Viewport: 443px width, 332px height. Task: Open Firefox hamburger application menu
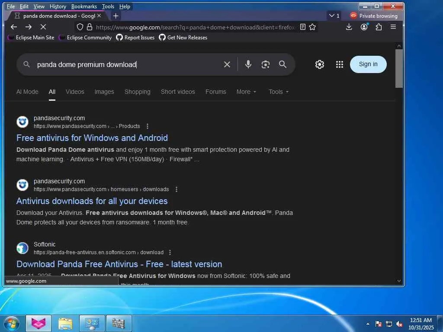pos(393,27)
